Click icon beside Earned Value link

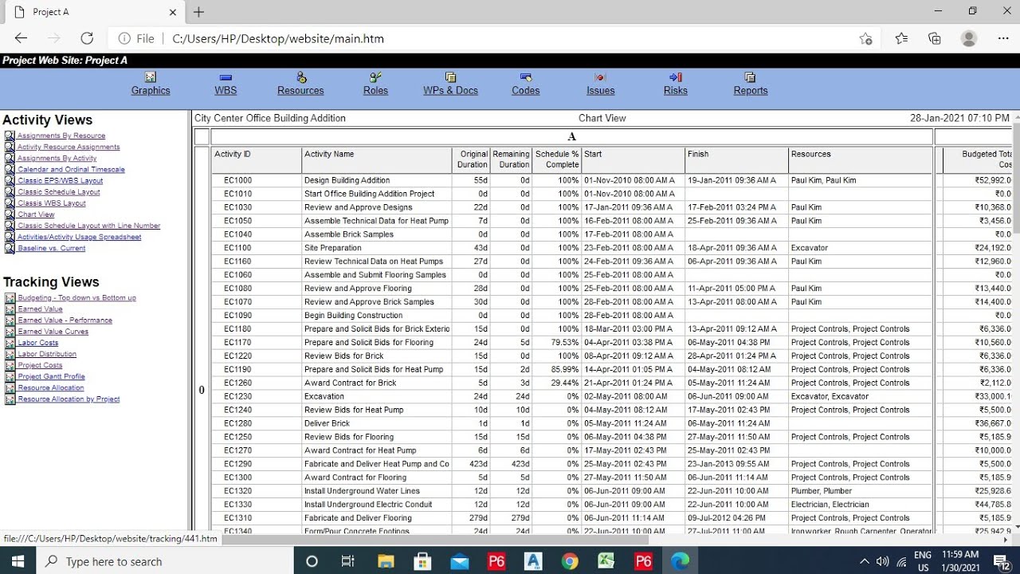(x=10, y=309)
